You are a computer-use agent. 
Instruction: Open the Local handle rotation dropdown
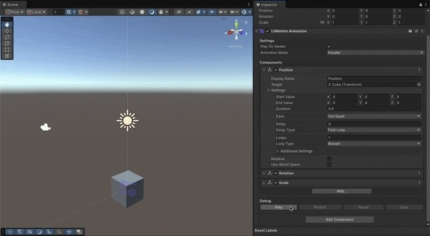(36, 12)
